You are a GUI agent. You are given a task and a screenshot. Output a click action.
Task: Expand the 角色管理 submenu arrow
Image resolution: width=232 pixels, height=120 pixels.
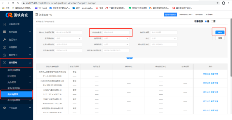[x=30, y=82]
